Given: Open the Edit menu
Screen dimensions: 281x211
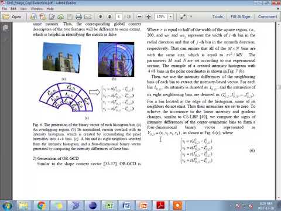Looking at the screenshot, I should pos(13,9).
